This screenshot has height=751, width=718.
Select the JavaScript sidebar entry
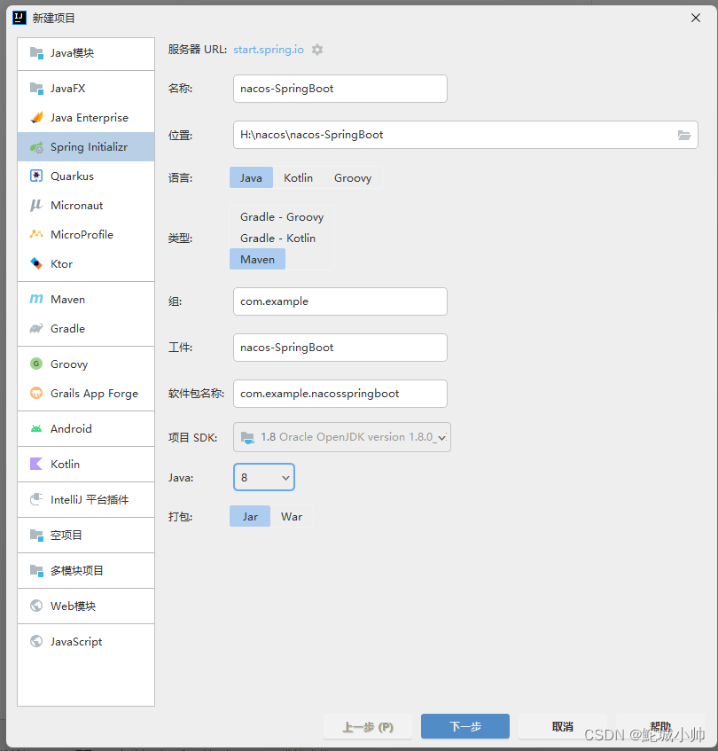[75, 641]
